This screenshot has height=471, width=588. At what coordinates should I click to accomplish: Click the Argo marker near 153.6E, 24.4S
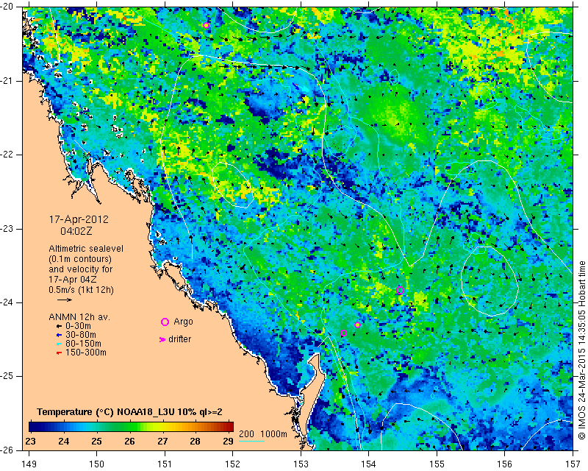tap(343, 333)
